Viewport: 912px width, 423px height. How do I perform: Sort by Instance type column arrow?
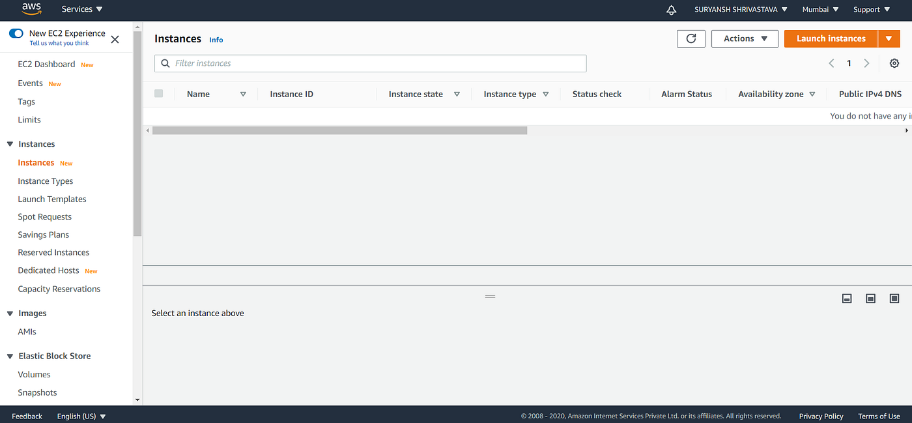click(x=546, y=94)
